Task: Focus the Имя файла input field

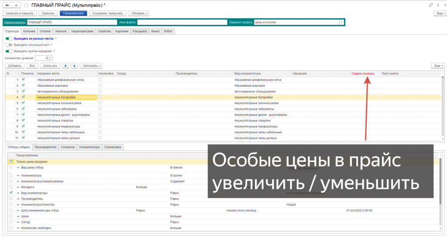Action: (x=182, y=22)
